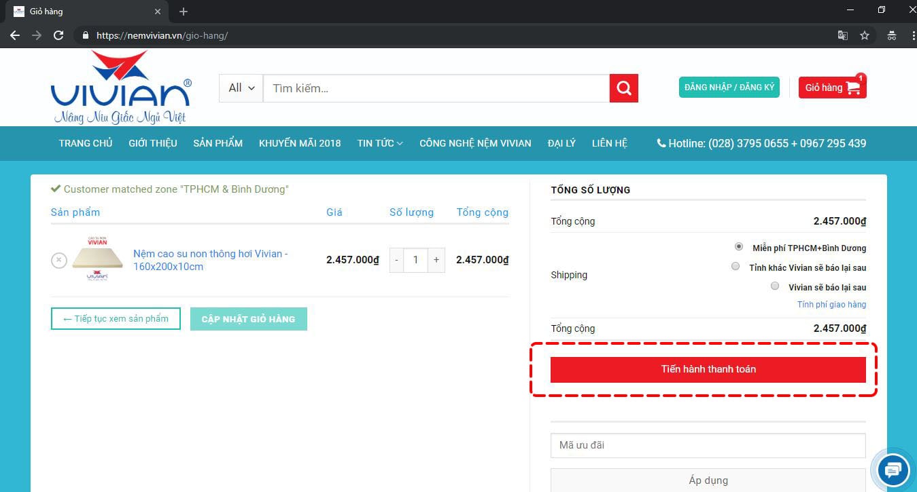Click the Mã ưu đãi coupon field
Viewport: 917px width, 492px height.
[x=708, y=445]
